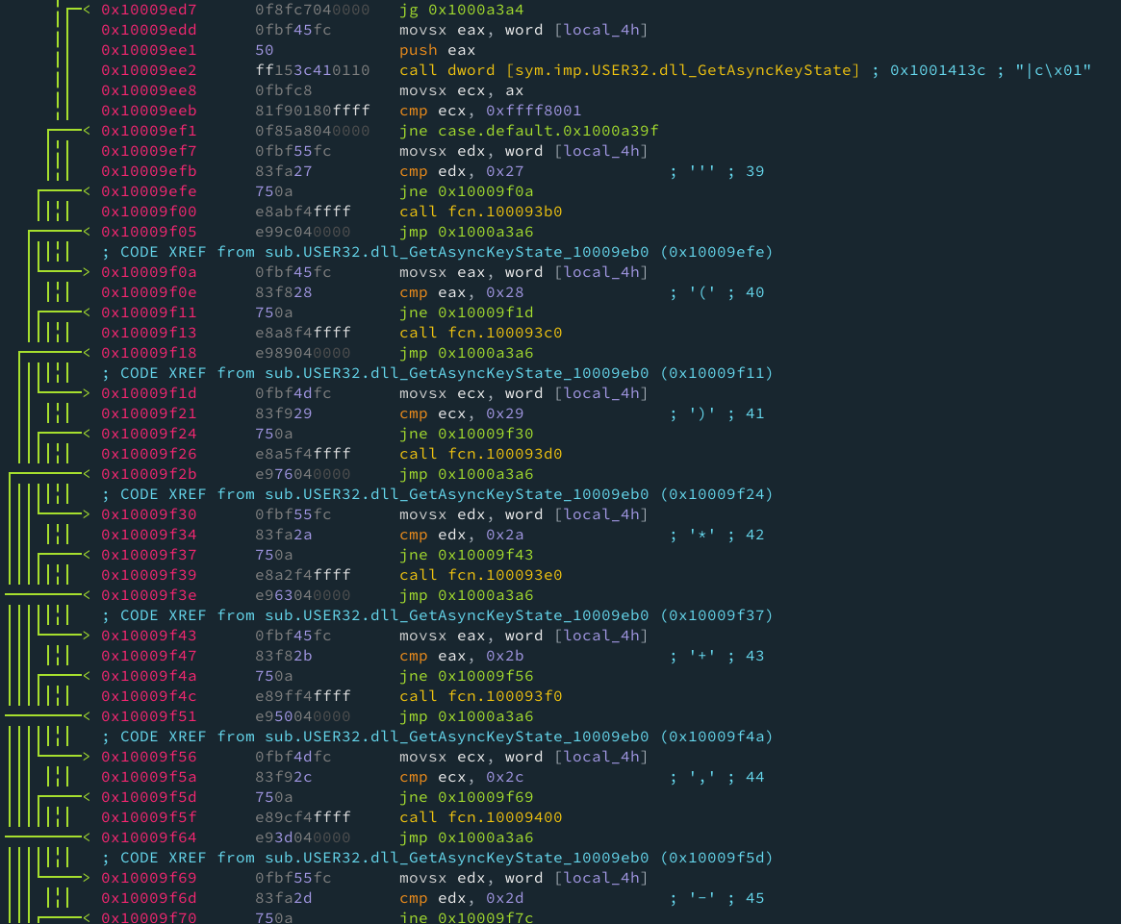Click the jne 0x10009f30 target
The width and height of the screenshot is (1121, 924).
(x=485, y=434)
